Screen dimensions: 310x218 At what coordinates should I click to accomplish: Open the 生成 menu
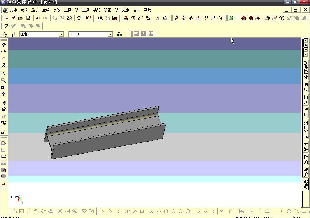(46, 10)
